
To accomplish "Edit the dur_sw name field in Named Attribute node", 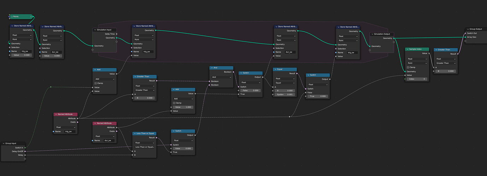I will pyautogui.click(x=109, y=140).
